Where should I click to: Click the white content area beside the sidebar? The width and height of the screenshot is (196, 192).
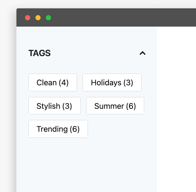click(x=176, y=104)
